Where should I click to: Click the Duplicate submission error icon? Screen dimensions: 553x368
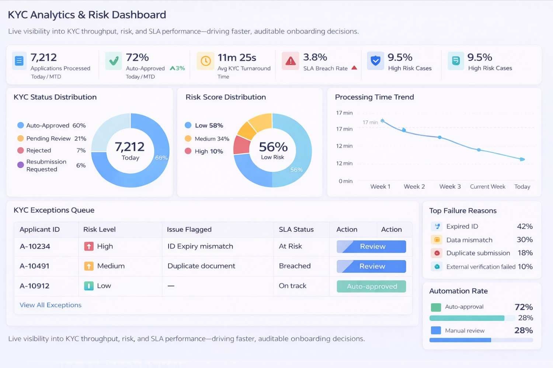pos(437,253)
